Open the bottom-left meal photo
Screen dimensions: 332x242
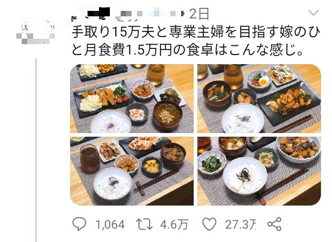(x=132, y=171)
